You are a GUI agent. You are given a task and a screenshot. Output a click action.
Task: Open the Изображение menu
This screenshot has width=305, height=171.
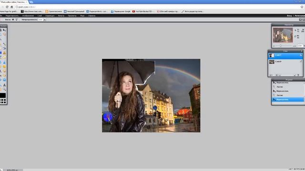[x=28, y=16]
